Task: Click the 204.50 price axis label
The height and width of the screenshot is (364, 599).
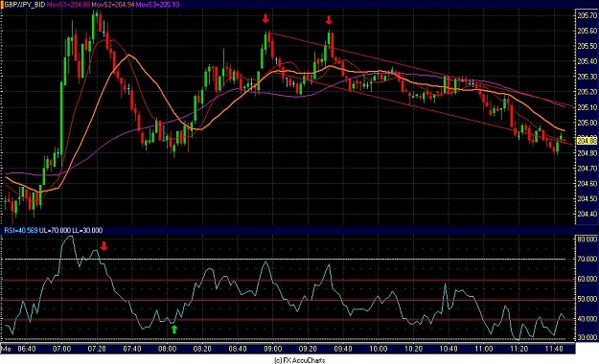Action: point(587,199)
